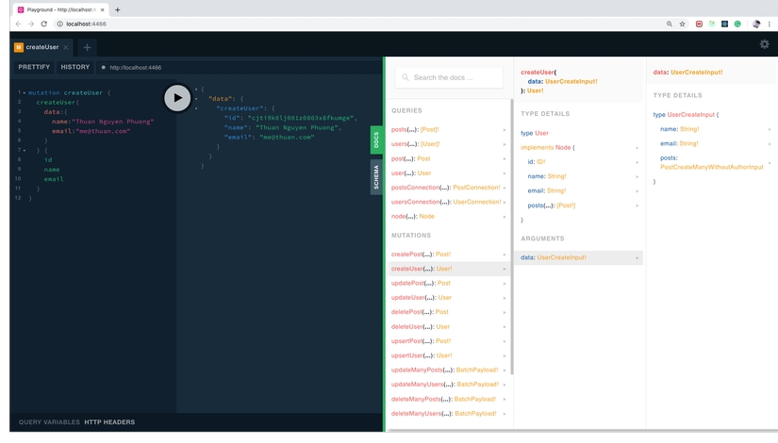Image resolution: width=778 pixels, height=443 pixels.
Task: Collapse the mutation createUser fold arrow on line 1
Action: [x=25, y=93]
